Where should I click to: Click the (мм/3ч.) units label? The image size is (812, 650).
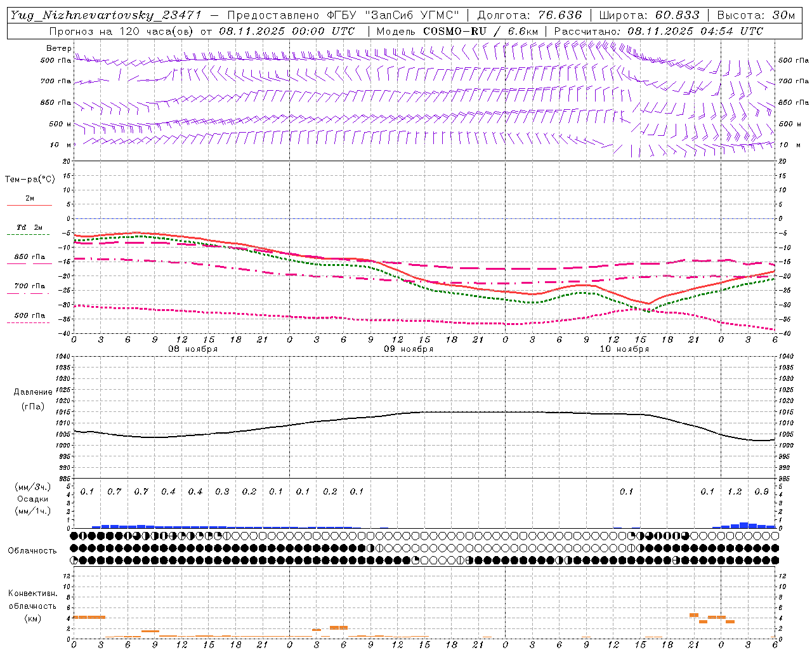click(x=32, y=487)
